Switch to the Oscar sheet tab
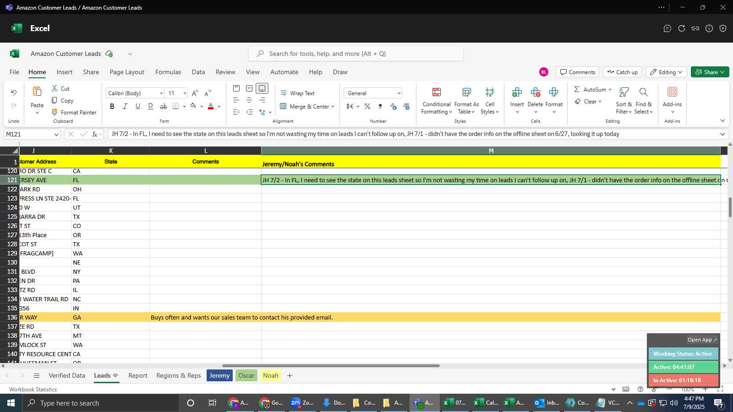The width and height of the screenshot is (733, 412). (x=246, y=375)
